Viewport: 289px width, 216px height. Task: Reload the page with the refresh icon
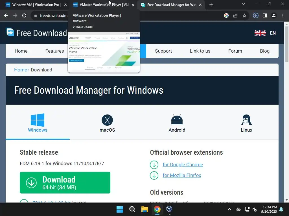(x=24, y=16)
